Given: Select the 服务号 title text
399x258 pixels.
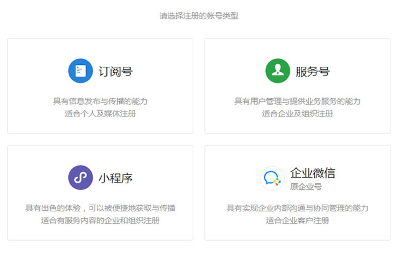Looking at the screenshot, I should point(312,71).
